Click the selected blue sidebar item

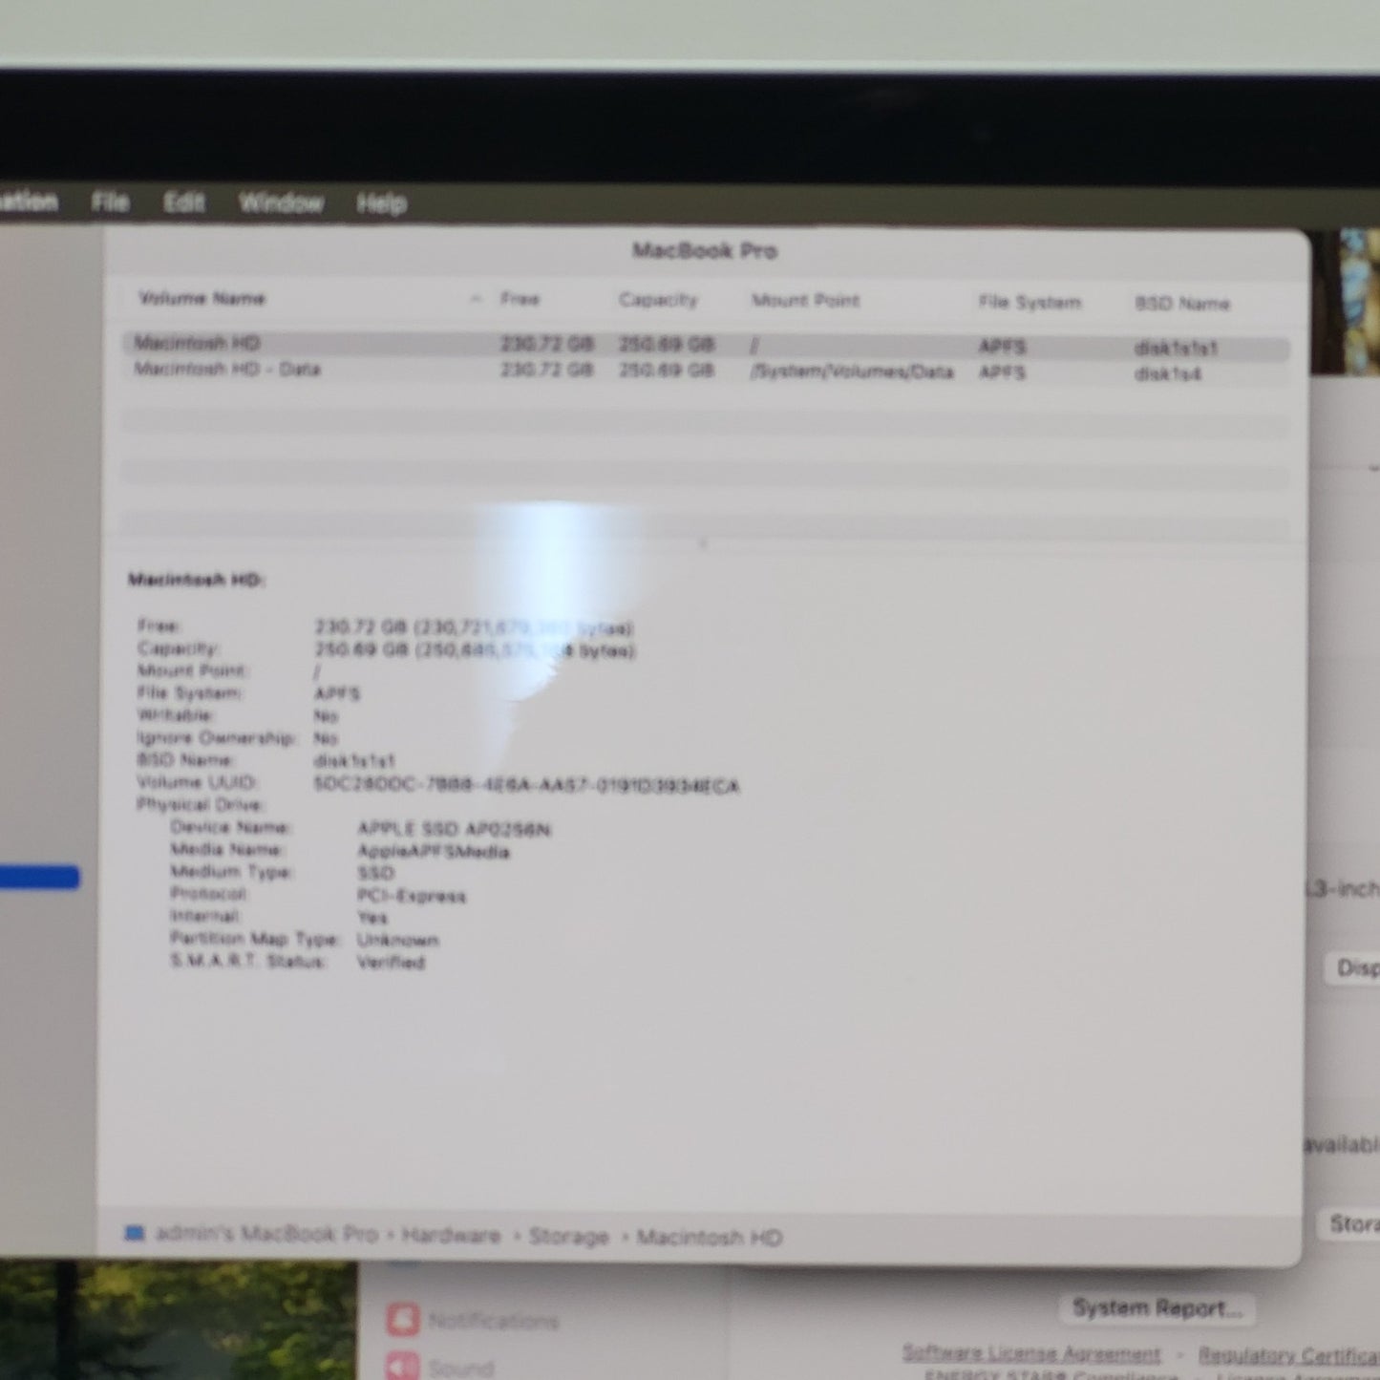click(39, 877)
